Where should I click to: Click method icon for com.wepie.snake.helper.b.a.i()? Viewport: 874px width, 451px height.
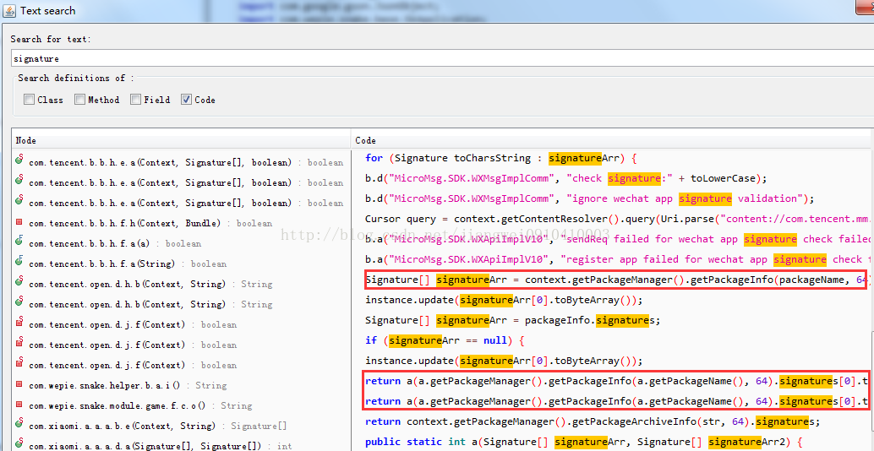point(19,385)
